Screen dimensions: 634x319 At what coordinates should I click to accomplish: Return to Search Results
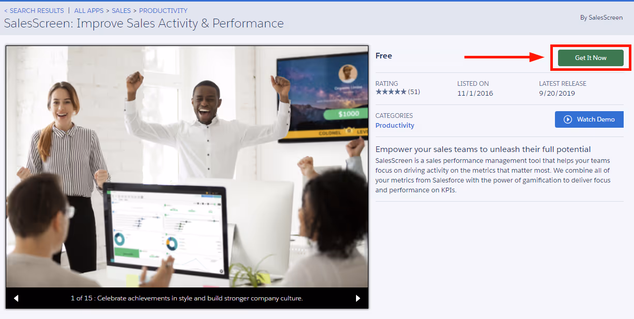(x=36, y=10)
